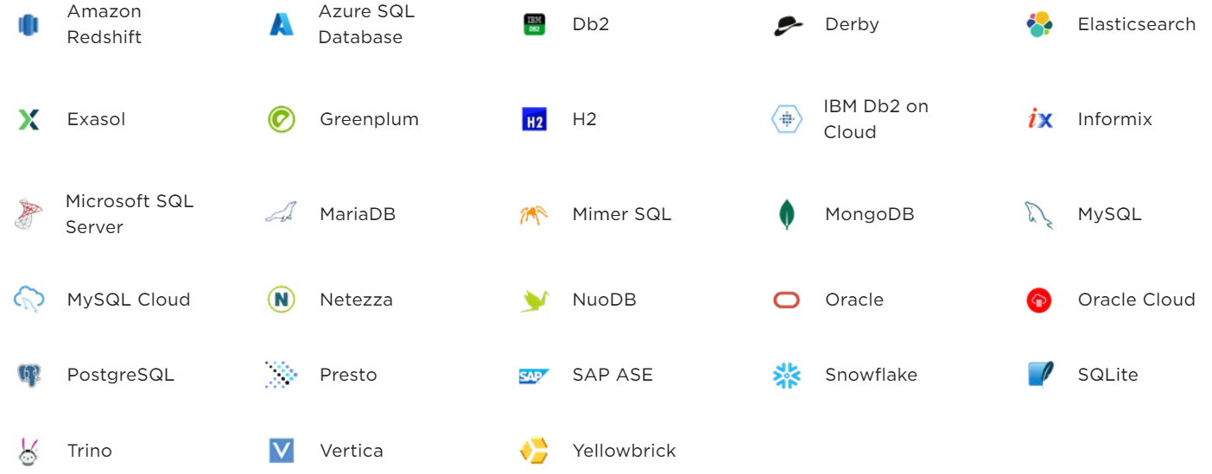Open the Microsoft SQL Server link
The height and width of the screenshot is (474, 1212).
(x=130, y=214)
